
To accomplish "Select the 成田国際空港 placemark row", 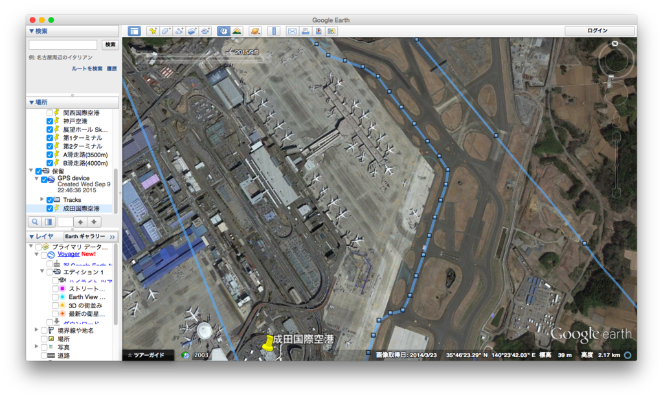I will pos(70,208).
